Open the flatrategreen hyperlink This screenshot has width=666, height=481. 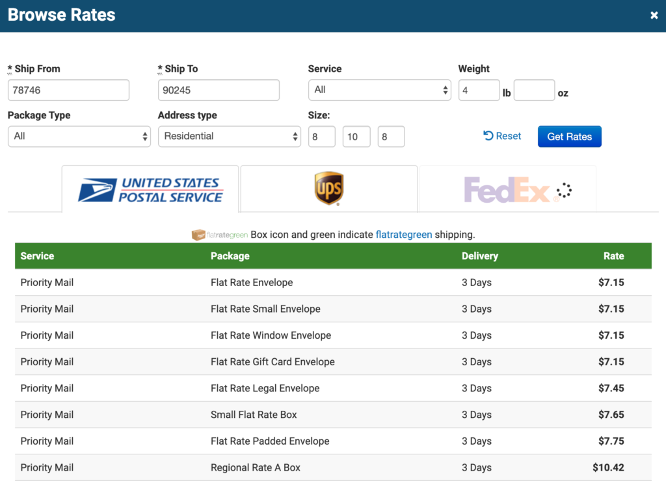click(404, 234)
